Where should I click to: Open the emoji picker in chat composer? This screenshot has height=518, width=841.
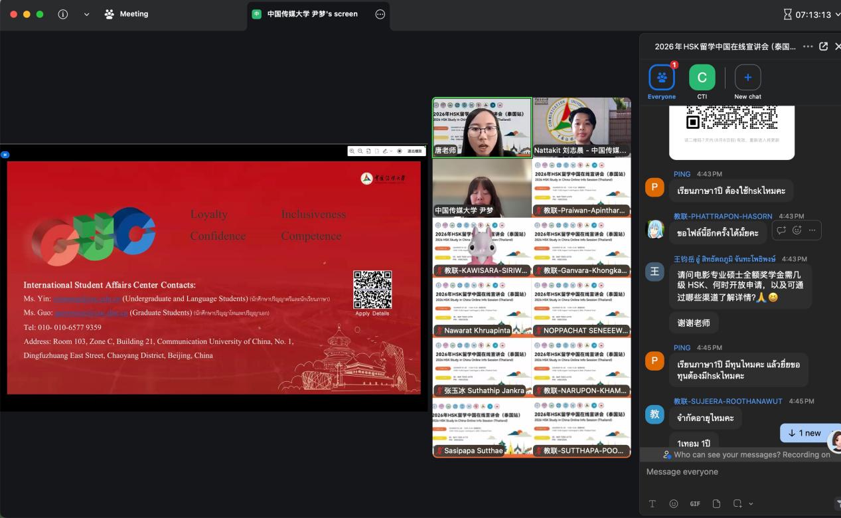point(674,503)
